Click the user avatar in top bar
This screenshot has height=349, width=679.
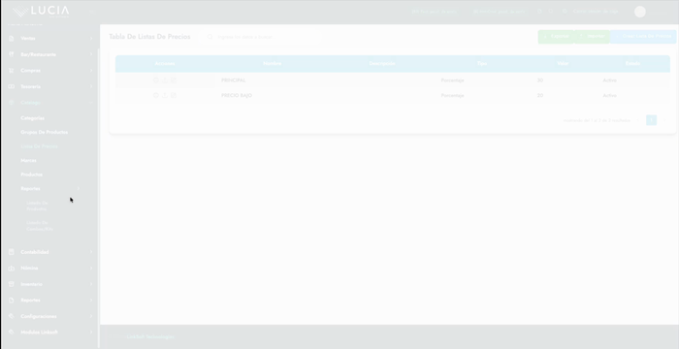click(640, 12)
